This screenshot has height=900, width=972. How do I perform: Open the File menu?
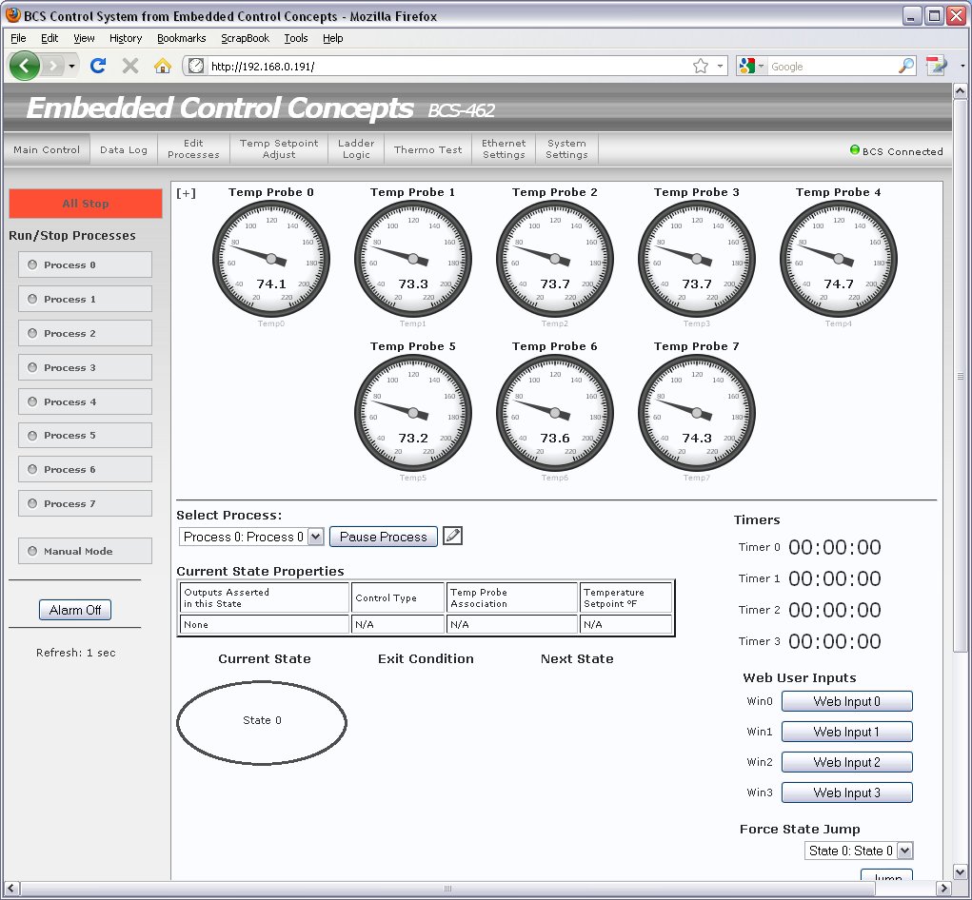[x=19, y=38]
